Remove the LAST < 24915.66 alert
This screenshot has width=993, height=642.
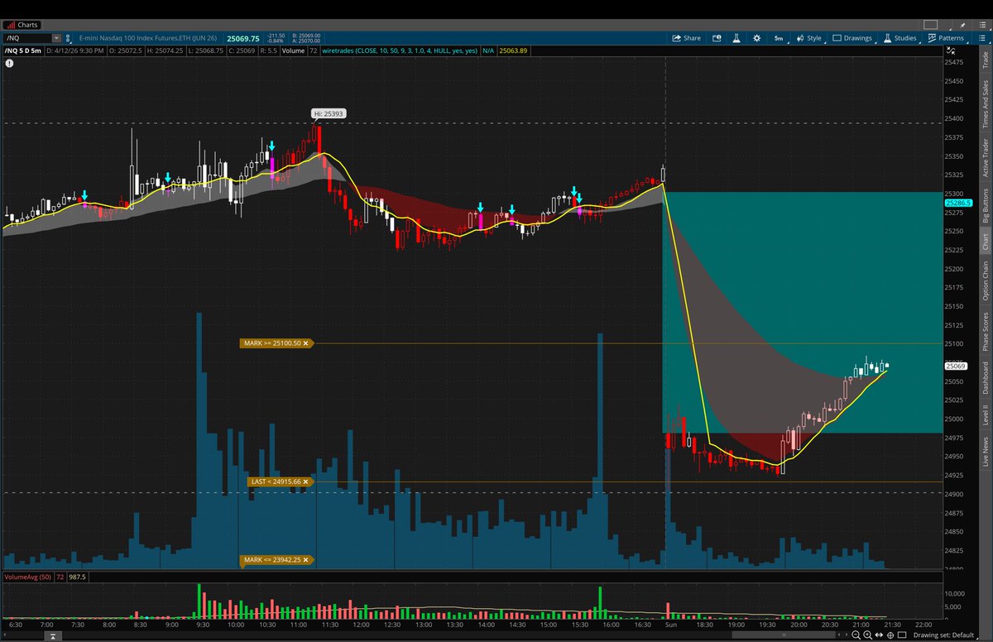click(306, 481)
